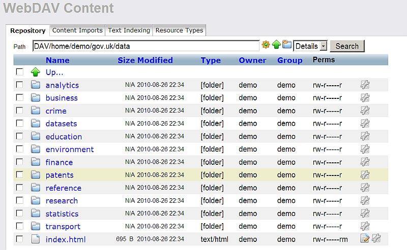Click into the Path input field
Viewport: 407px width, 250px height.
146,46
